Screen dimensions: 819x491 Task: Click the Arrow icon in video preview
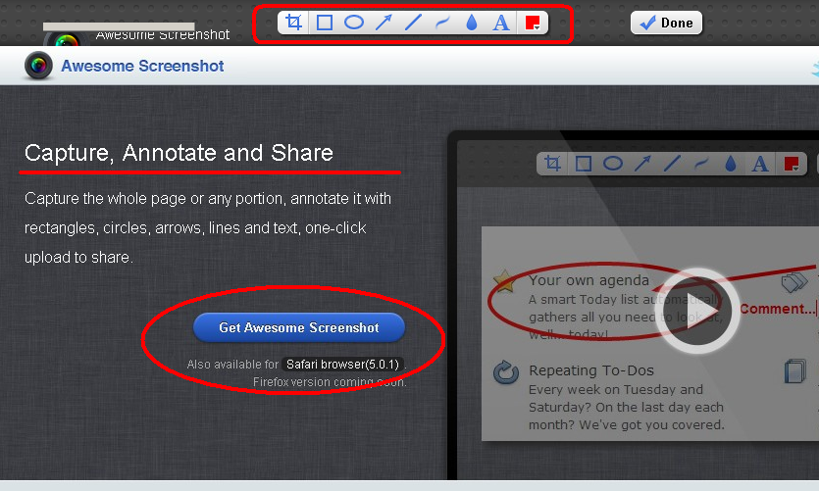(x=641, y=164)
